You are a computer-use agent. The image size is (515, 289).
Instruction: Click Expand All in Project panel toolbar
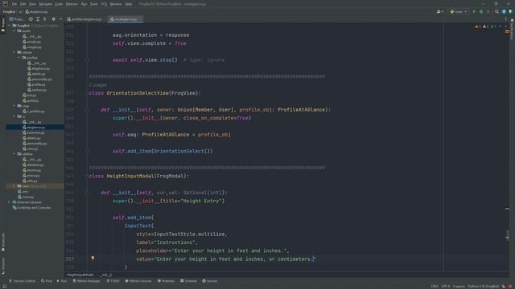coord(38,19)
